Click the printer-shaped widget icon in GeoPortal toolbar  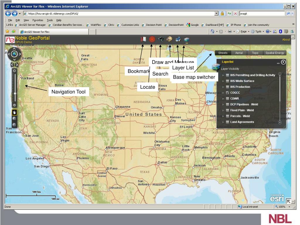point(178,39)
